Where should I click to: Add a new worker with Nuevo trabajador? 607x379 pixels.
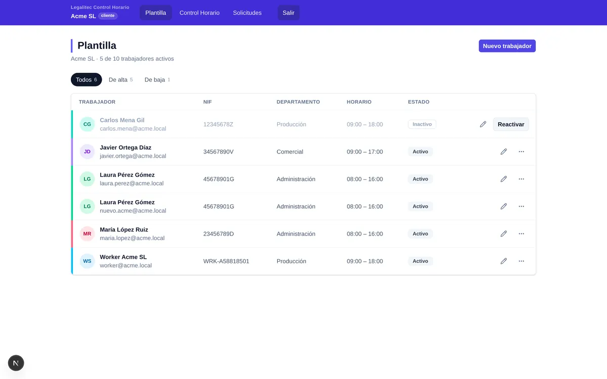coord(507,46)
